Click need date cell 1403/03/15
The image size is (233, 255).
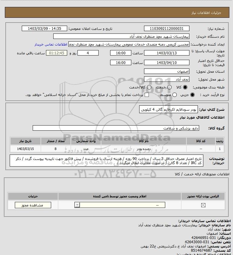click(x=25, y=149)
